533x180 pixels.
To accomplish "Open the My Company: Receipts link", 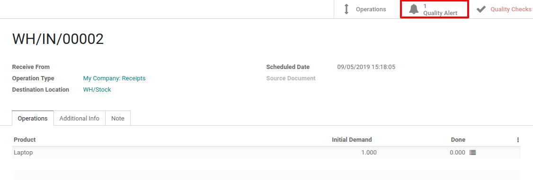I will [114, 78].
